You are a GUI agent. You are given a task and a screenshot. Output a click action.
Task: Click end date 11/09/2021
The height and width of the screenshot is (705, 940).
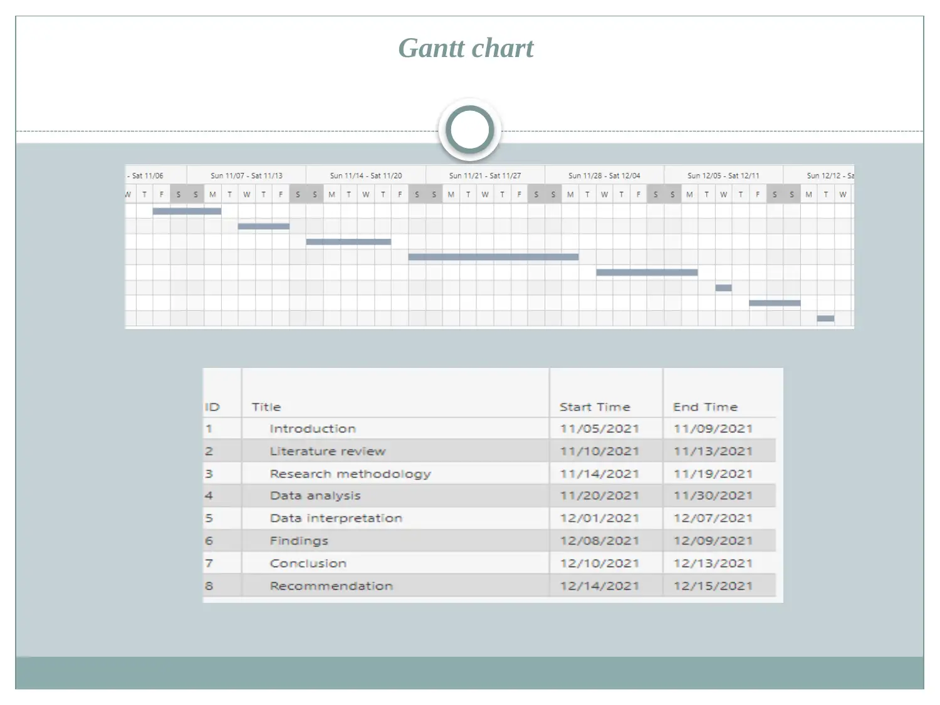[713, 429]
